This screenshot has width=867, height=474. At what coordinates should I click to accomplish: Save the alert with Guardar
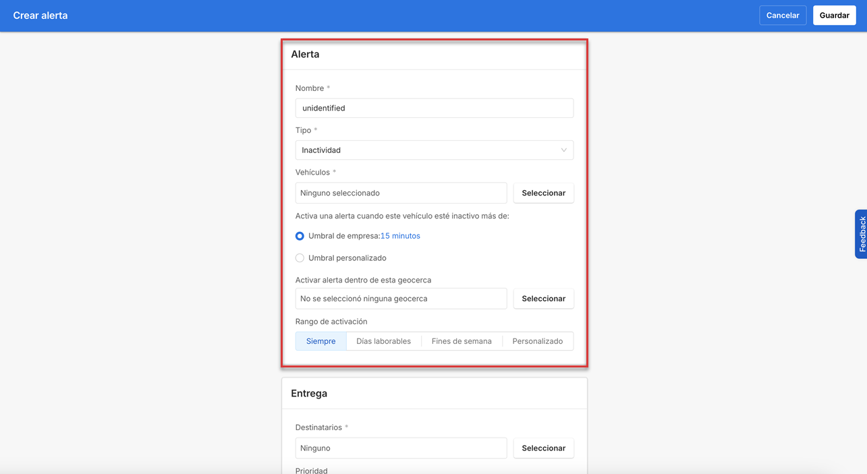834,15
